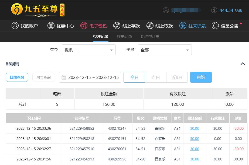Click the balance dollar coin icon
This screenshot has height=165, width=249.
(x=214, y=10)
